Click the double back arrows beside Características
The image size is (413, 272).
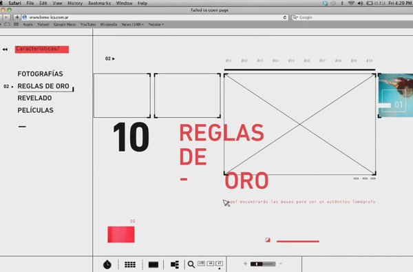tap(5, 50)
